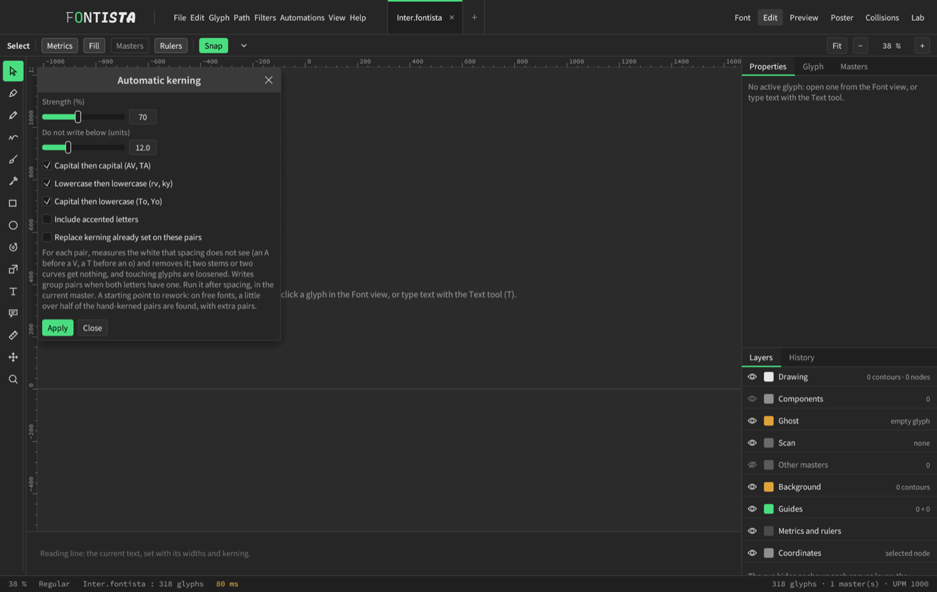Screen dimensions: 937x592
Task: Select the comment annotation tool
Action: click(x=13, y=313)
